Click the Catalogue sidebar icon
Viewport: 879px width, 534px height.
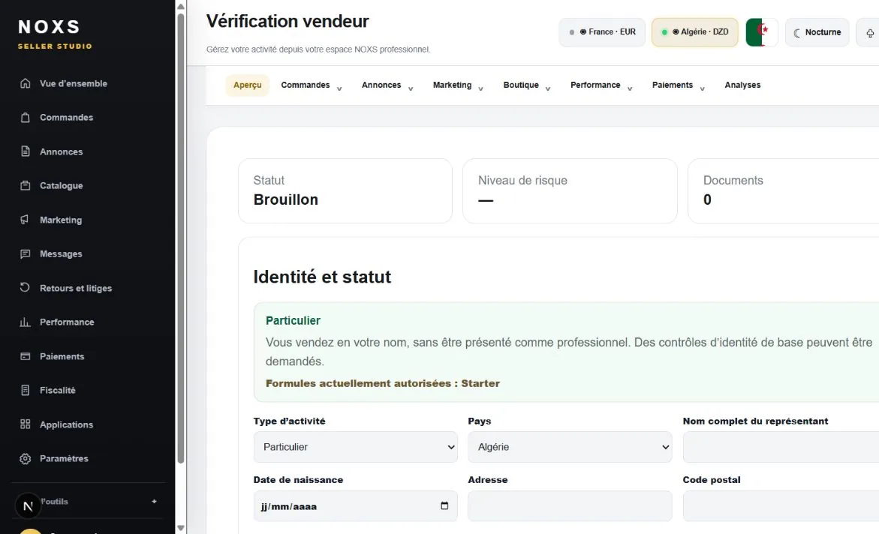tap(26, 185)
